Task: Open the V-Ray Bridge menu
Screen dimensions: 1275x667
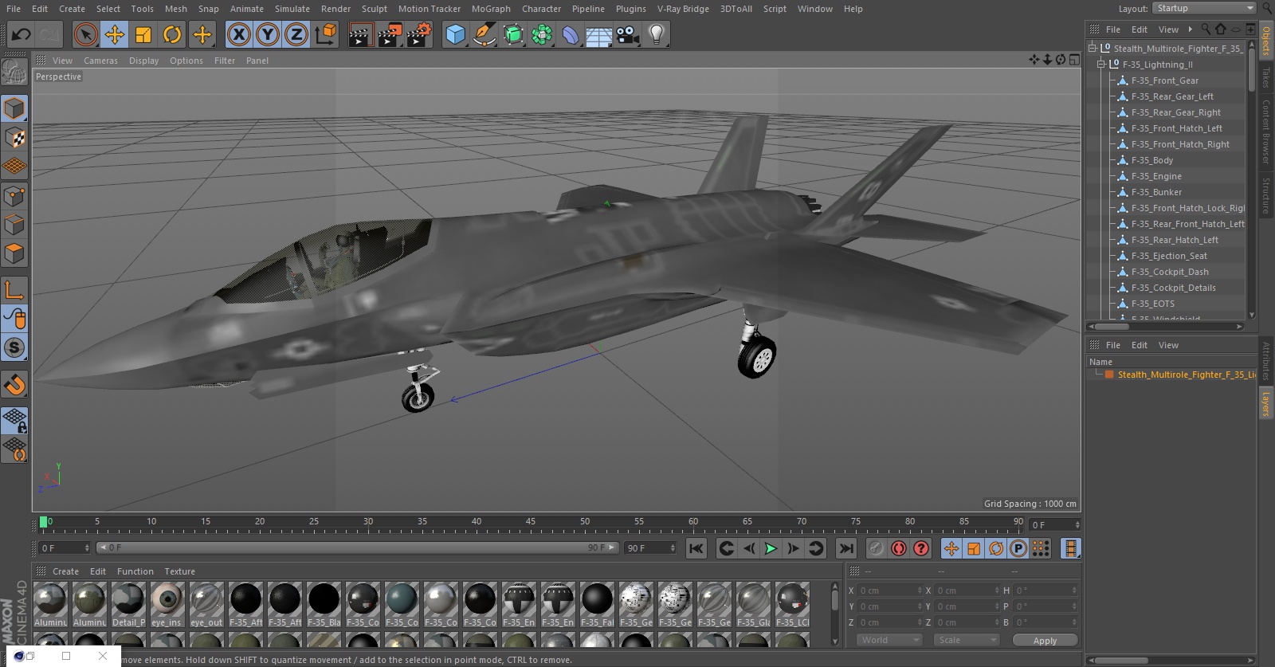Action: coord(683,9)
